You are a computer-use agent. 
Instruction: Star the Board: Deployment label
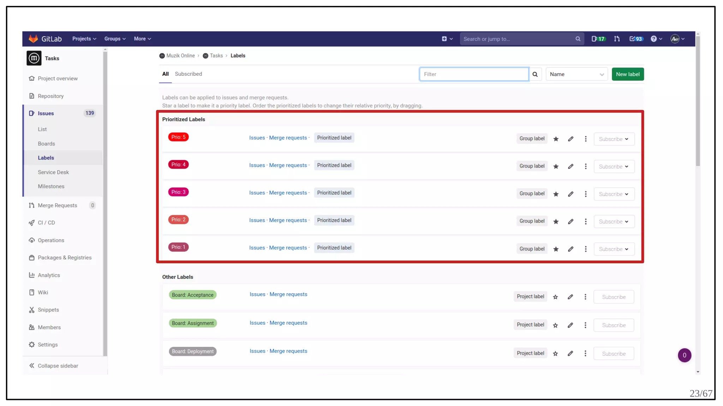(555, 353)
